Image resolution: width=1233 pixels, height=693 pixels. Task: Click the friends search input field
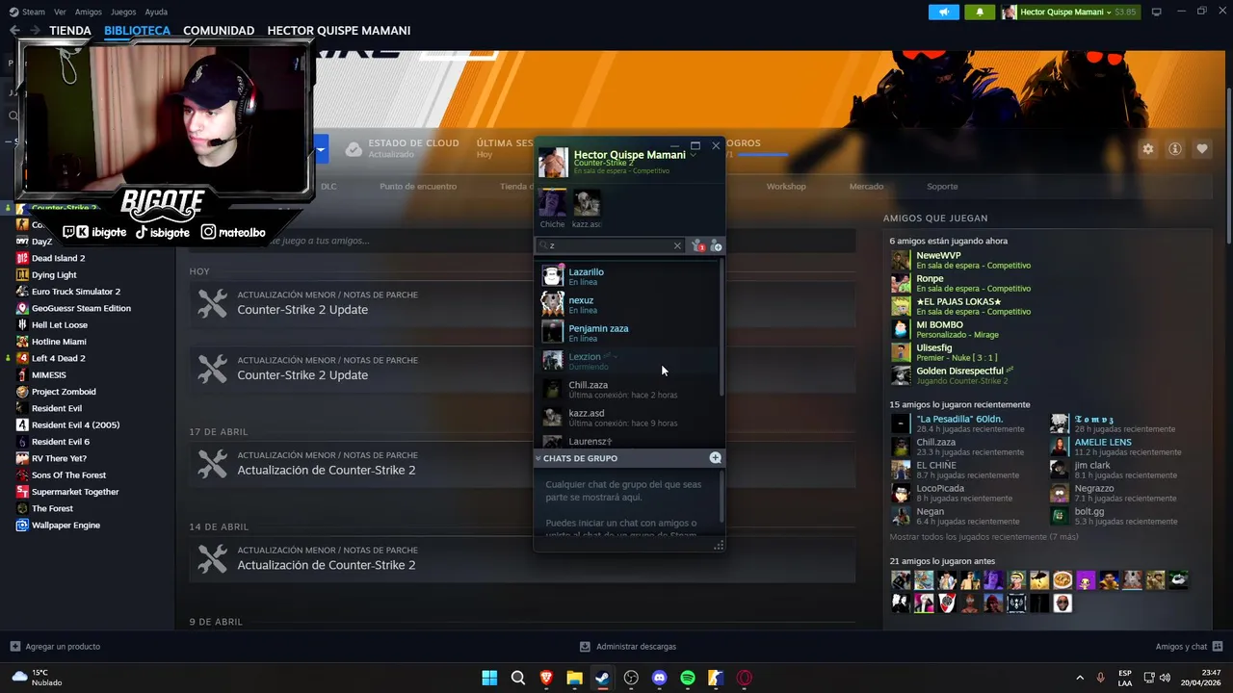[609, 246]
